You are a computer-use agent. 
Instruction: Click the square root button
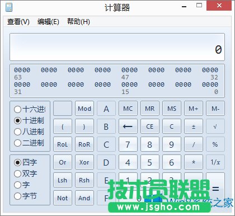tap(215, 126)
